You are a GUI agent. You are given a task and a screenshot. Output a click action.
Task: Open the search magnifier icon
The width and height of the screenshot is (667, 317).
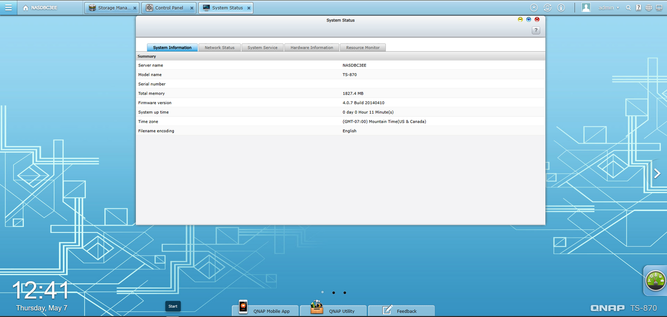[628, 8]
